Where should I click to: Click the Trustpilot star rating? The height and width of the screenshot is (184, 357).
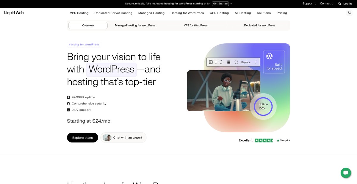point(264,140)
